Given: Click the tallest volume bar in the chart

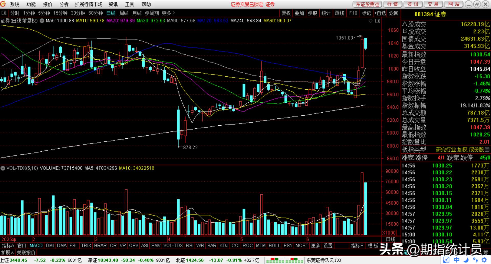Looking at the screenshot, I should click(362, 204).
